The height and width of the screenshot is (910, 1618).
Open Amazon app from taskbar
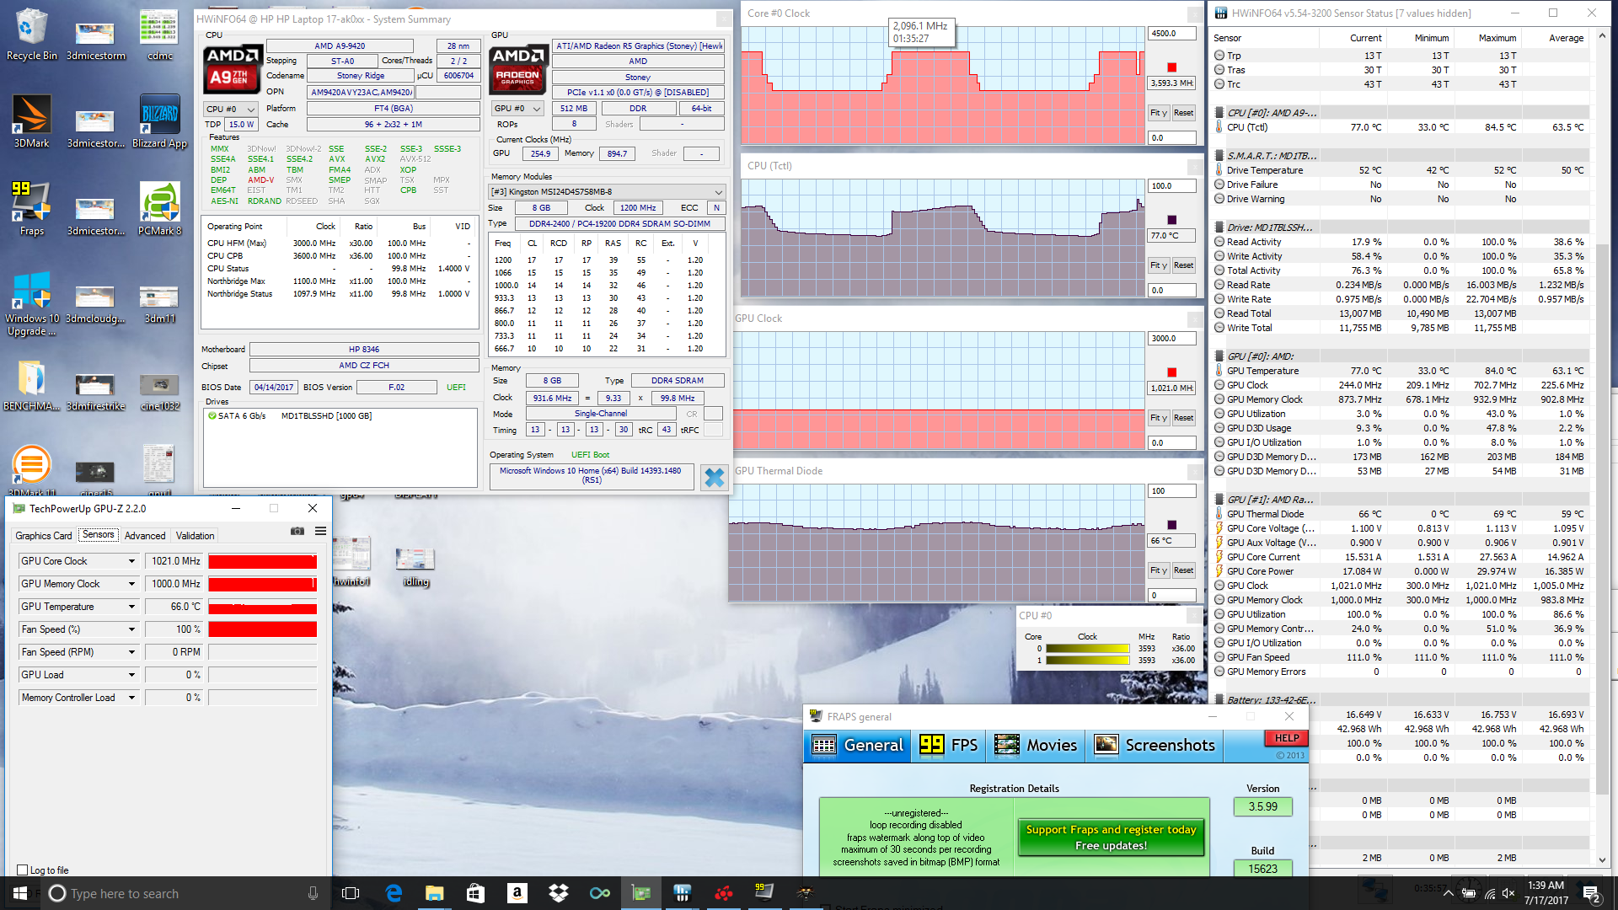tap(517, 893)
